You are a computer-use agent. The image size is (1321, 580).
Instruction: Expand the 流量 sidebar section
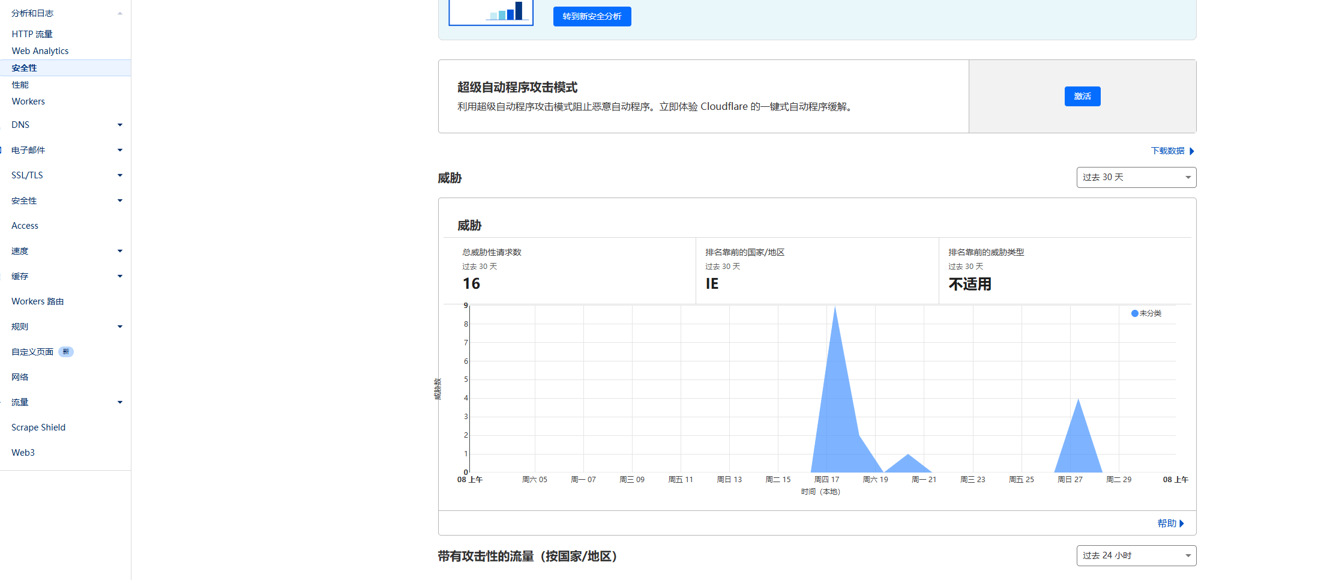119,402
